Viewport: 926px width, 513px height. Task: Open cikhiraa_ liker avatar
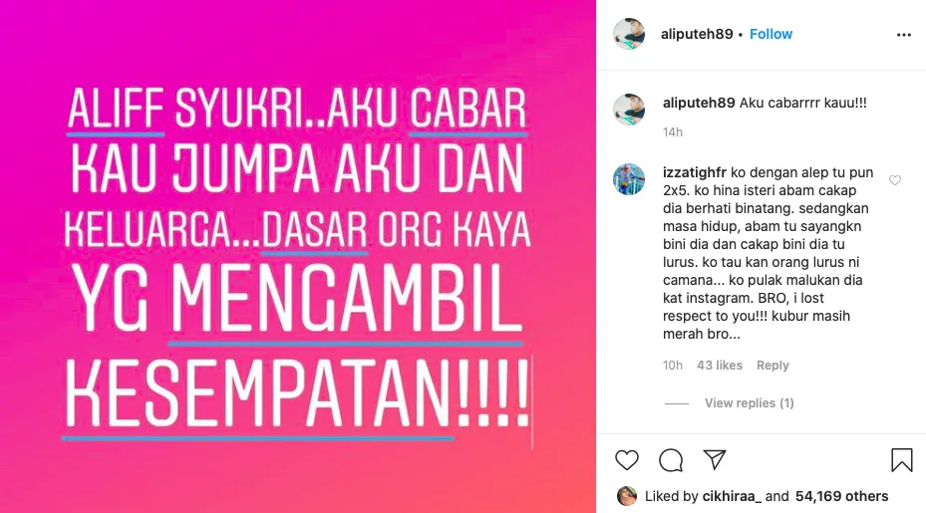coord(627,496)
